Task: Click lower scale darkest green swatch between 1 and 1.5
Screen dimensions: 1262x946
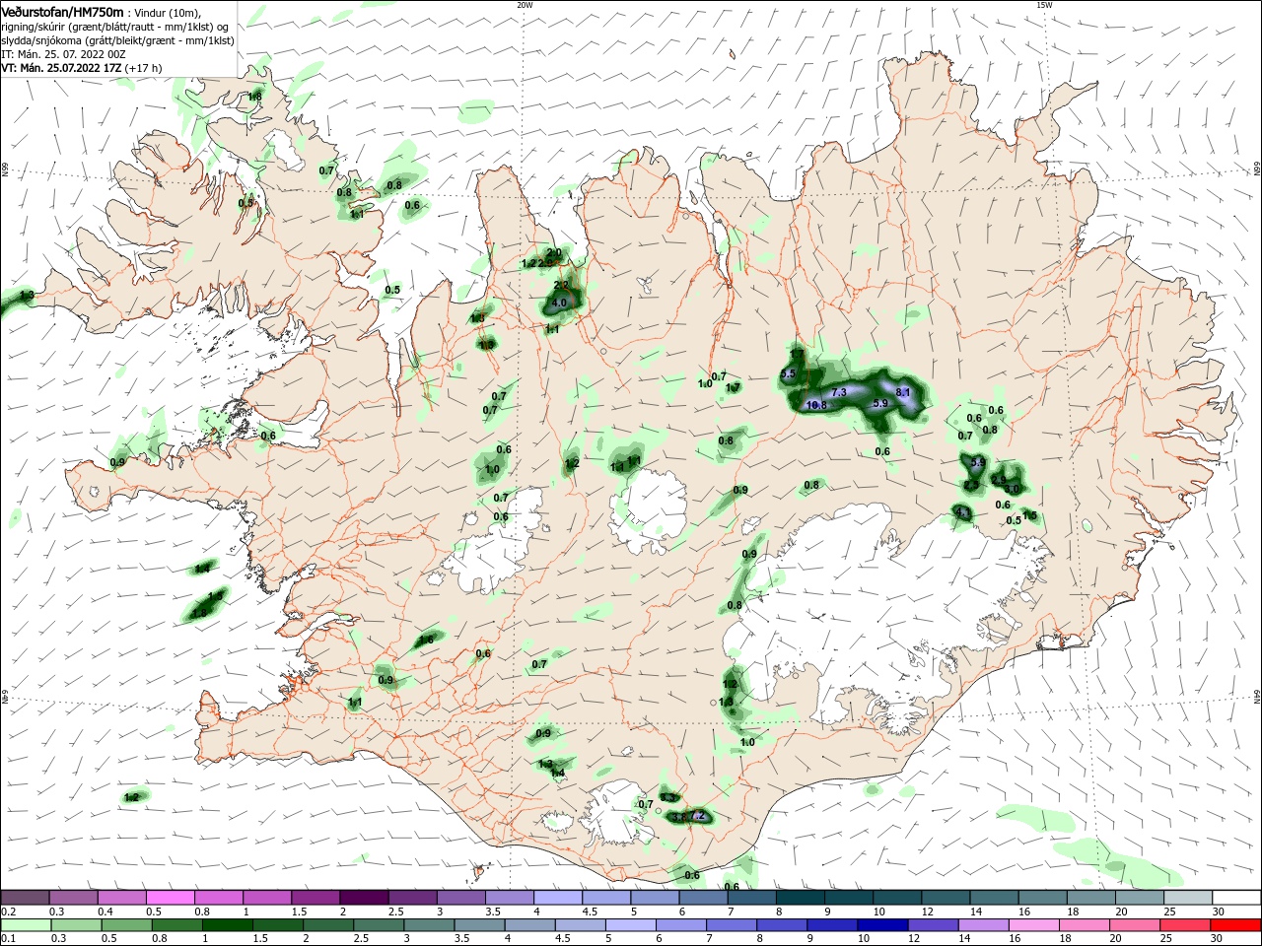Action: [x=228, y=924]
